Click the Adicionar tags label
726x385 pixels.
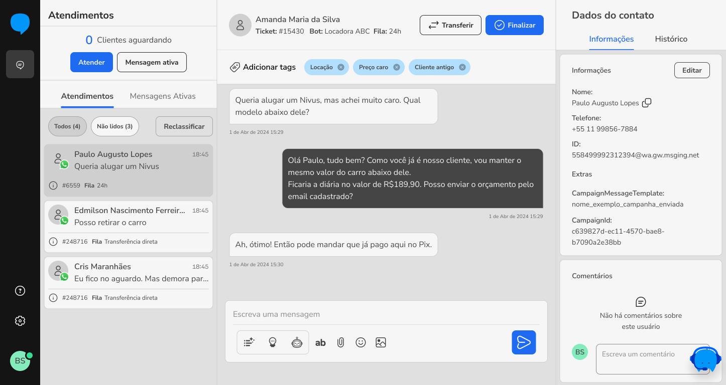[270, 67]
